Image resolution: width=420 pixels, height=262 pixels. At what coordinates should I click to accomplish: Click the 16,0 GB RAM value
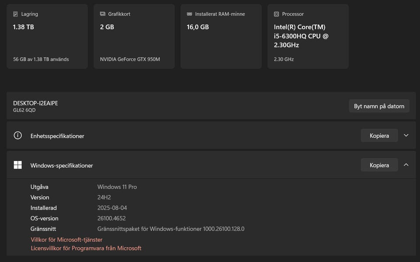tap(198, 27)
